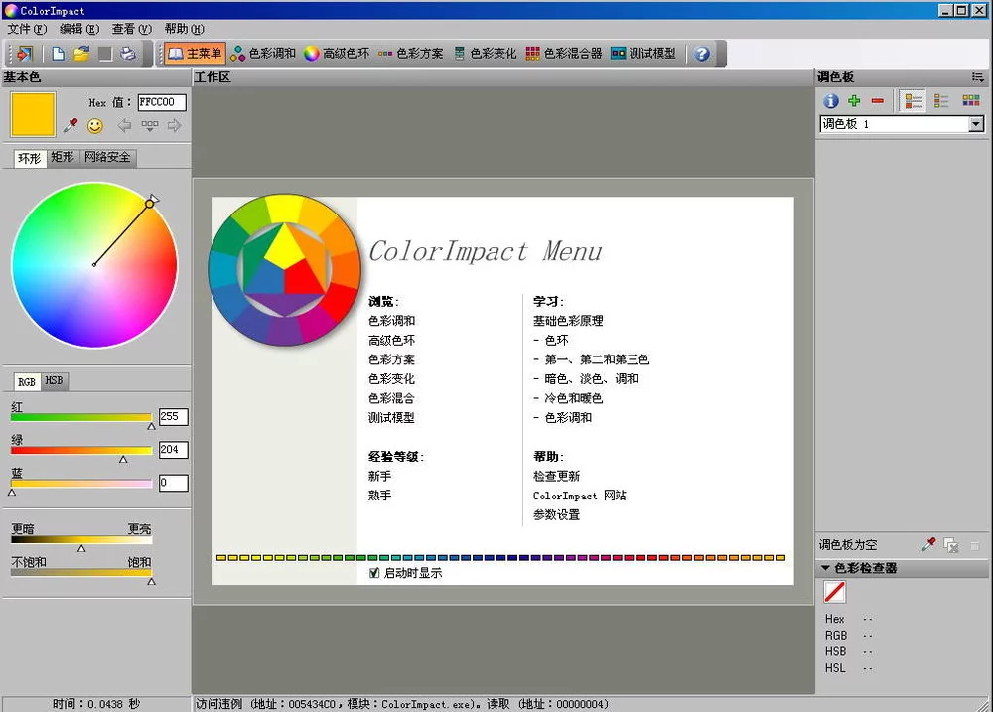Choose 新手 experience level
This screenshot has height=712, width=993.
click(380, 476)
